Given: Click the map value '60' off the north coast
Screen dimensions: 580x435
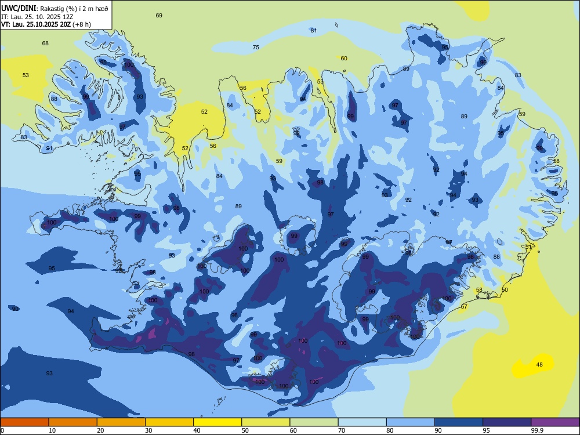Looking at the screenshot, I should 344,59.
